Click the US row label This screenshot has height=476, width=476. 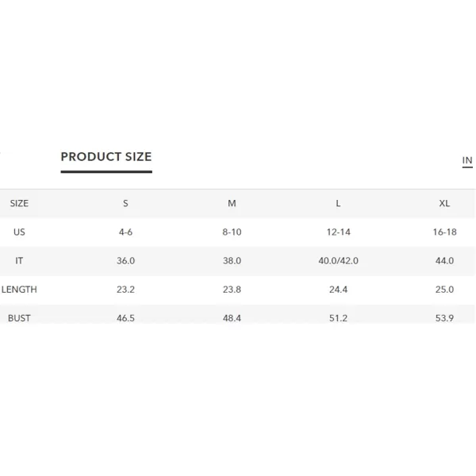coord(19,232)
